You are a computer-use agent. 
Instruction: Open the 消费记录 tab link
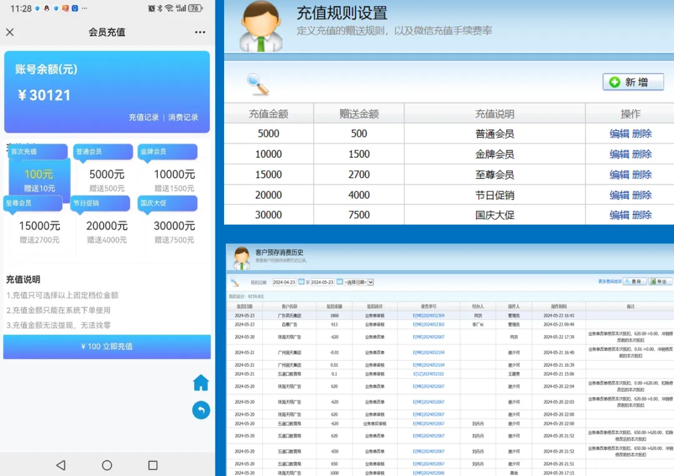pos(183,117)
